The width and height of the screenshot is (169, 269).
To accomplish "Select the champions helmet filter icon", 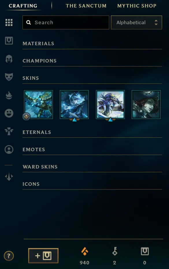I will pos(9,59).
